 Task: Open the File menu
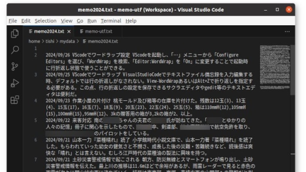tap(13, 21)
